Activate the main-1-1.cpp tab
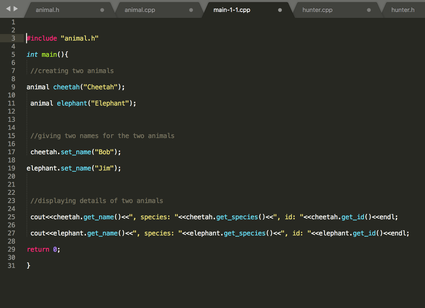Image resolution: width=425 pixels, height=308 pixels. (232, 10)
